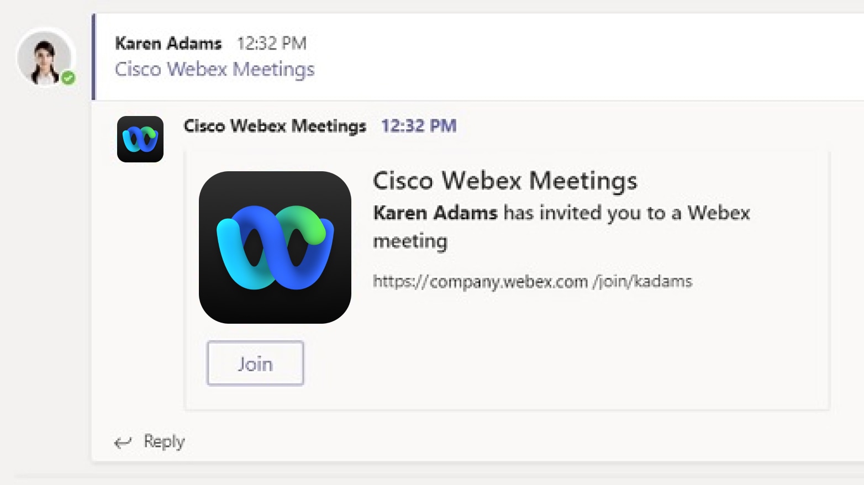Select the Cisco Webex Meetings card title
864x485 pixels.
505,181
